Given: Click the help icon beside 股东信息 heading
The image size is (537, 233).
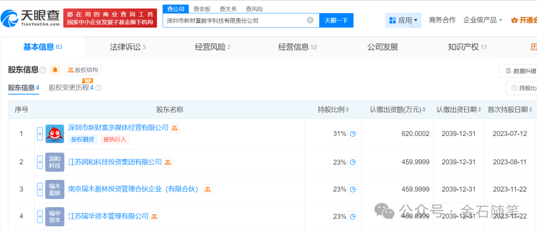Looking at the screenshot, I should [43, 70].
